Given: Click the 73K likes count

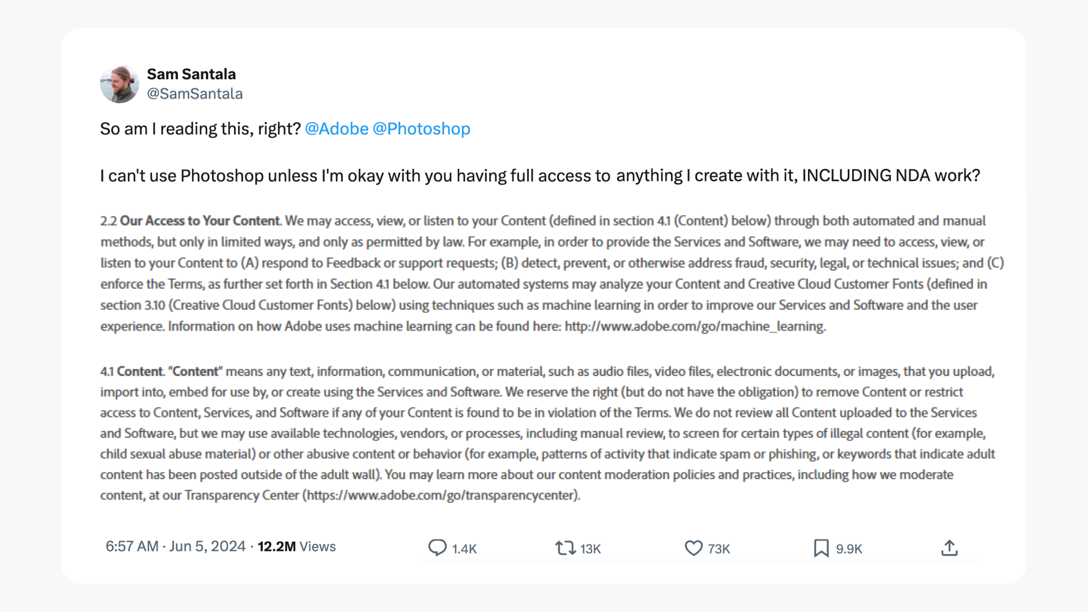Looking at the screenshot, I should tap(719, 549).
